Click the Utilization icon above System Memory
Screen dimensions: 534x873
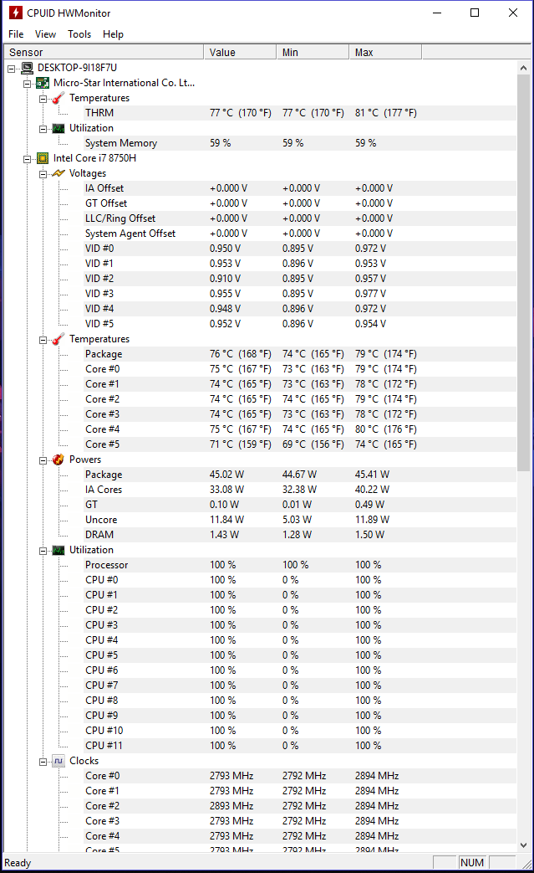pyautogui.click(x=58, y=129)
